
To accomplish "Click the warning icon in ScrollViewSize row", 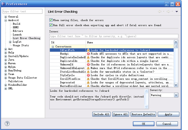I will coord(88,79).
